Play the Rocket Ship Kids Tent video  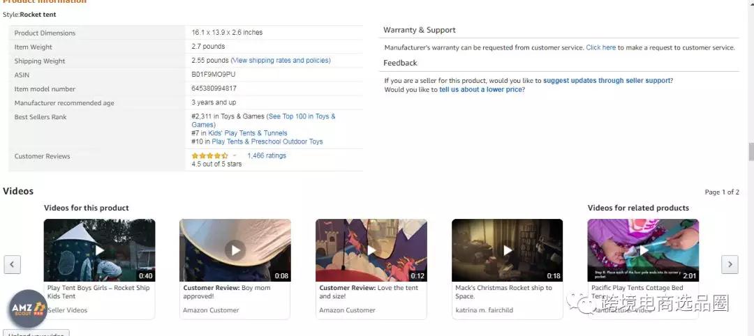[99, 250]
